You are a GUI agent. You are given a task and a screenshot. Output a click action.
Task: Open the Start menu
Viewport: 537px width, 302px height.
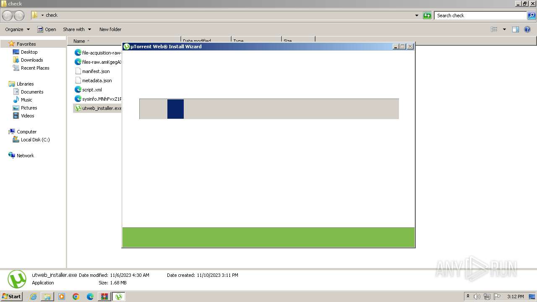[12, 297]
